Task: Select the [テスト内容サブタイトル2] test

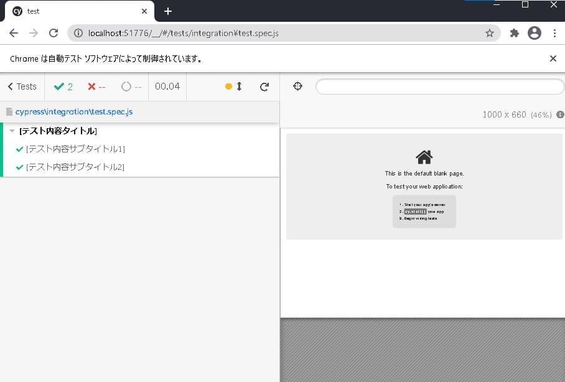Action: coord(75,167)
